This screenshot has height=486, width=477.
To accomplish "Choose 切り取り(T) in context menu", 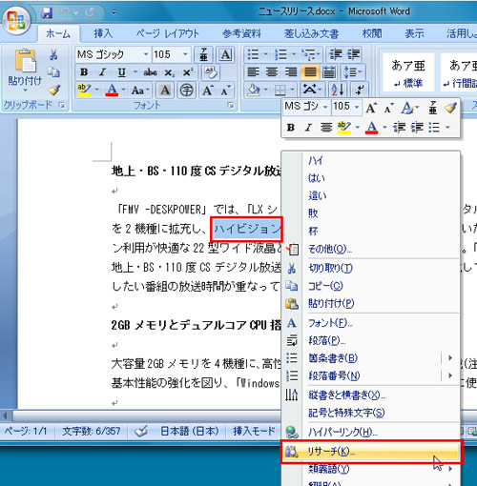I will coord(371,269).
